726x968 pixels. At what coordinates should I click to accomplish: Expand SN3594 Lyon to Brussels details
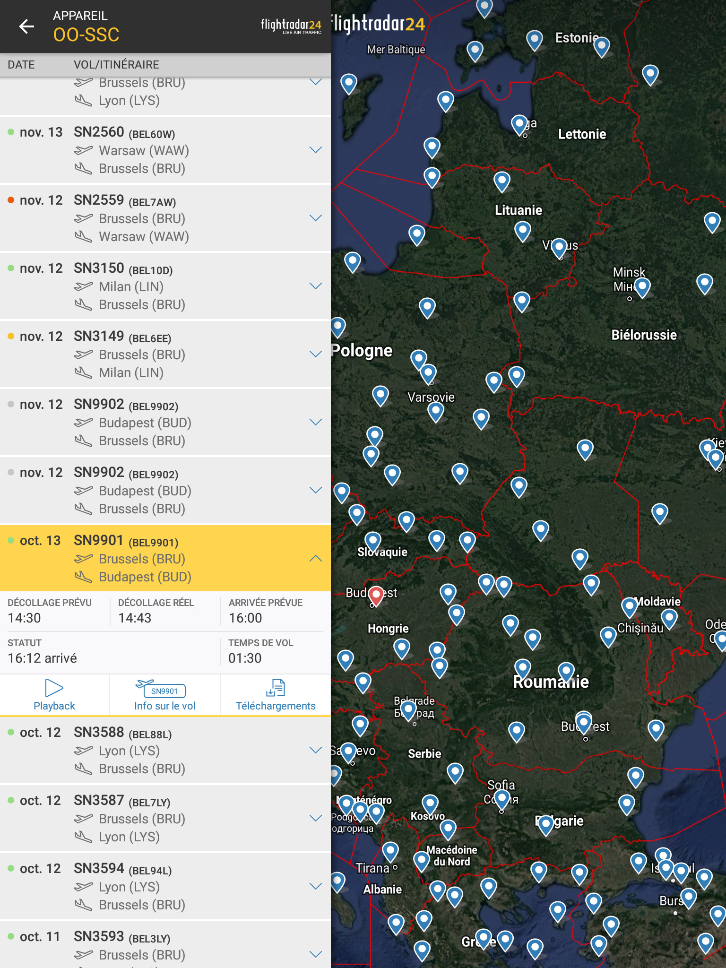point(315,886)
